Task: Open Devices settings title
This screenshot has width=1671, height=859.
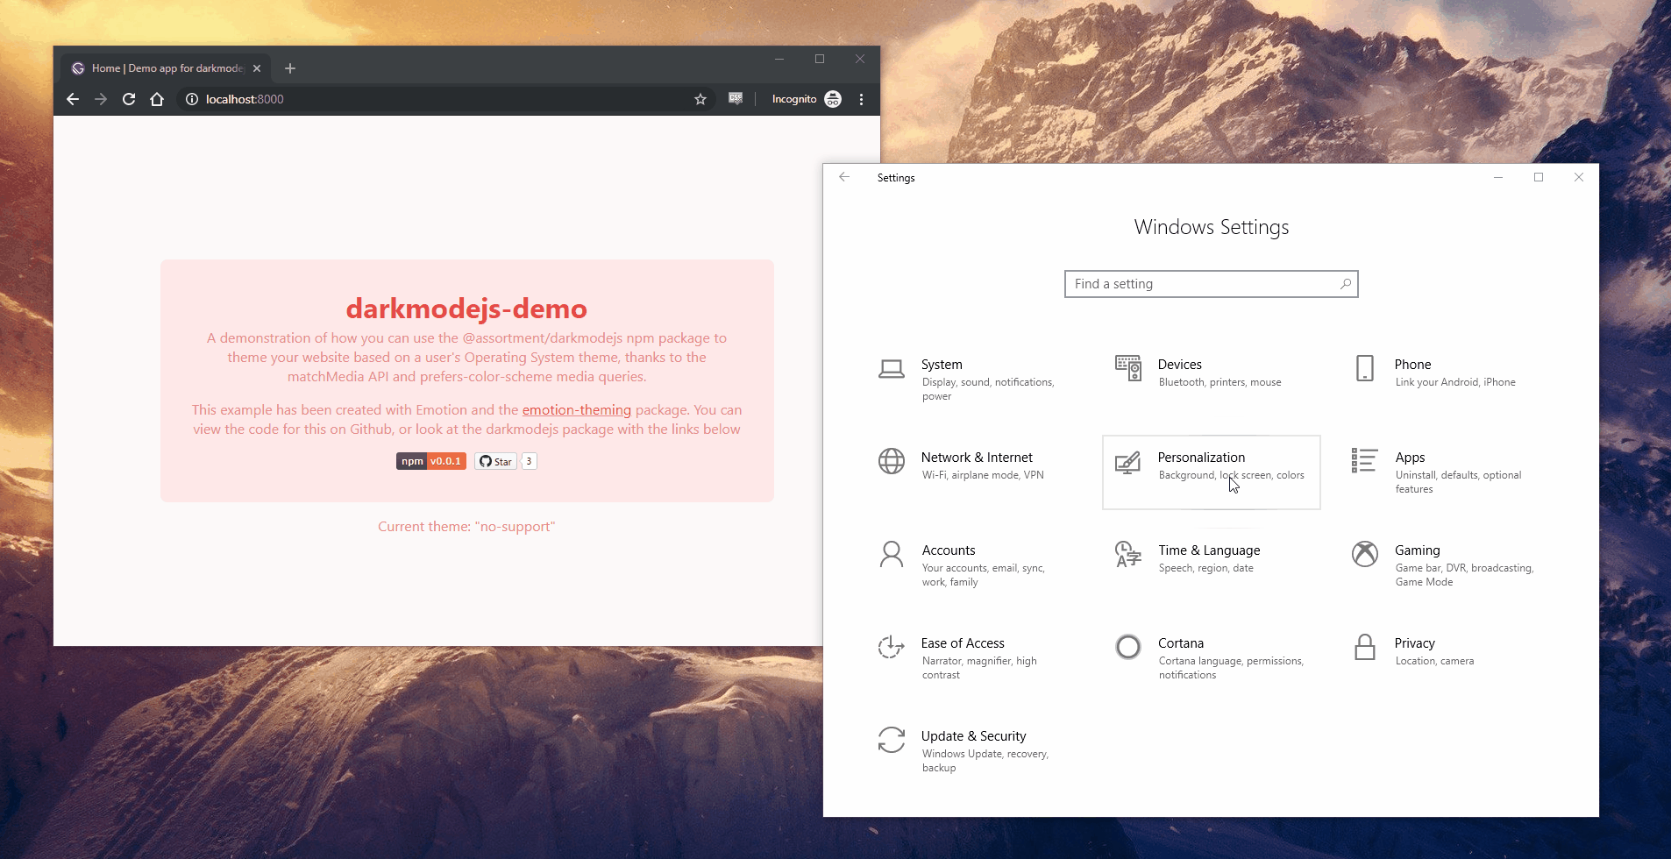Action: [x=1179, y=365]
